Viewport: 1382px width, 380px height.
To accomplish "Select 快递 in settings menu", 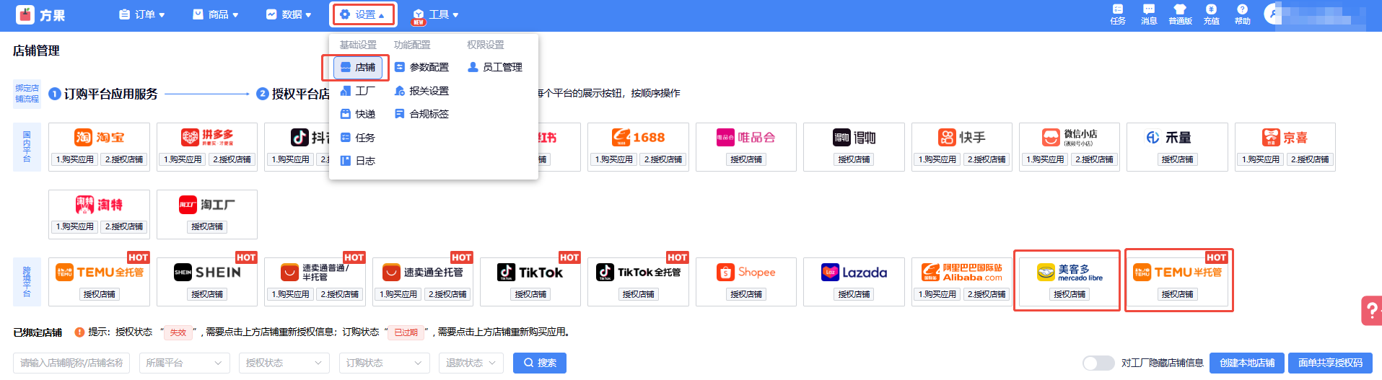I will coord(358,114).
